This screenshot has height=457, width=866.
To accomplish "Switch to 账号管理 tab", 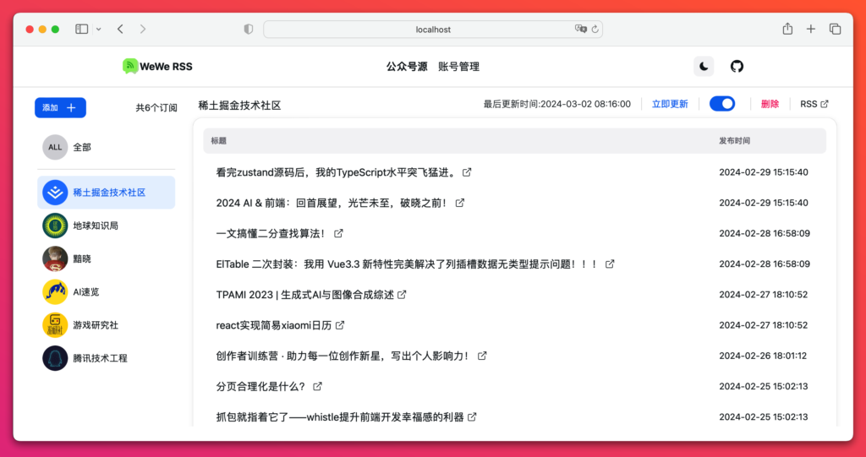I will 459,67.
